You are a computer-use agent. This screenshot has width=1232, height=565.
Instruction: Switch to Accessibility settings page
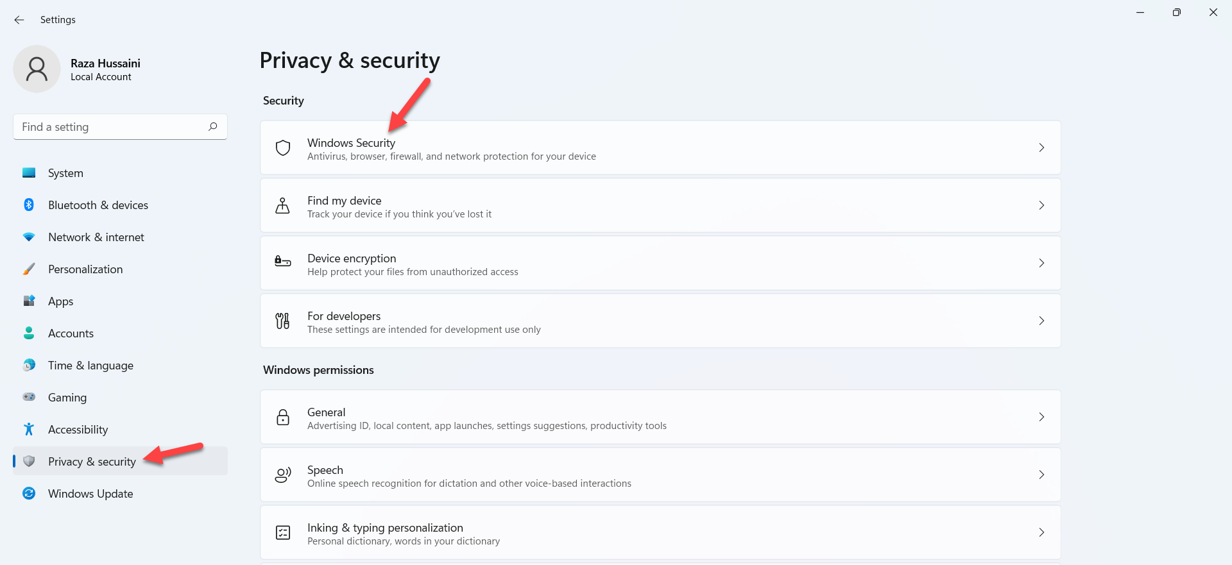[78, 430]
